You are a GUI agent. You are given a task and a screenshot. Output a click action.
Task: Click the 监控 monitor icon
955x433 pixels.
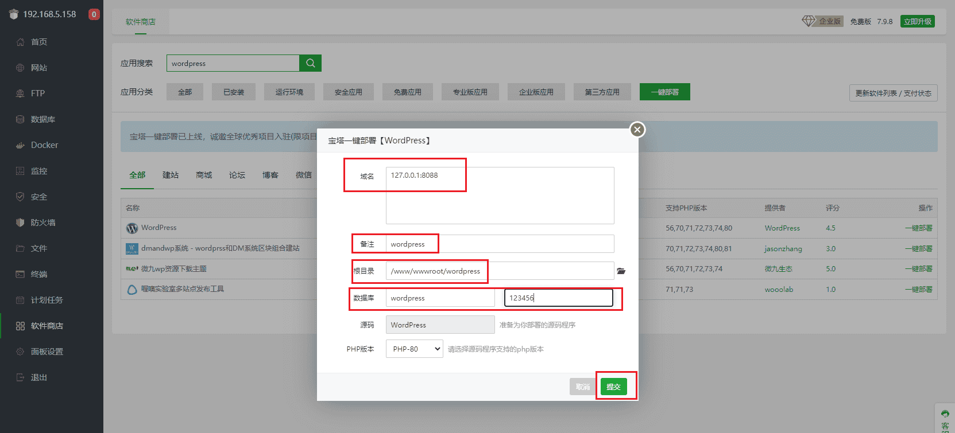point(20,171)
